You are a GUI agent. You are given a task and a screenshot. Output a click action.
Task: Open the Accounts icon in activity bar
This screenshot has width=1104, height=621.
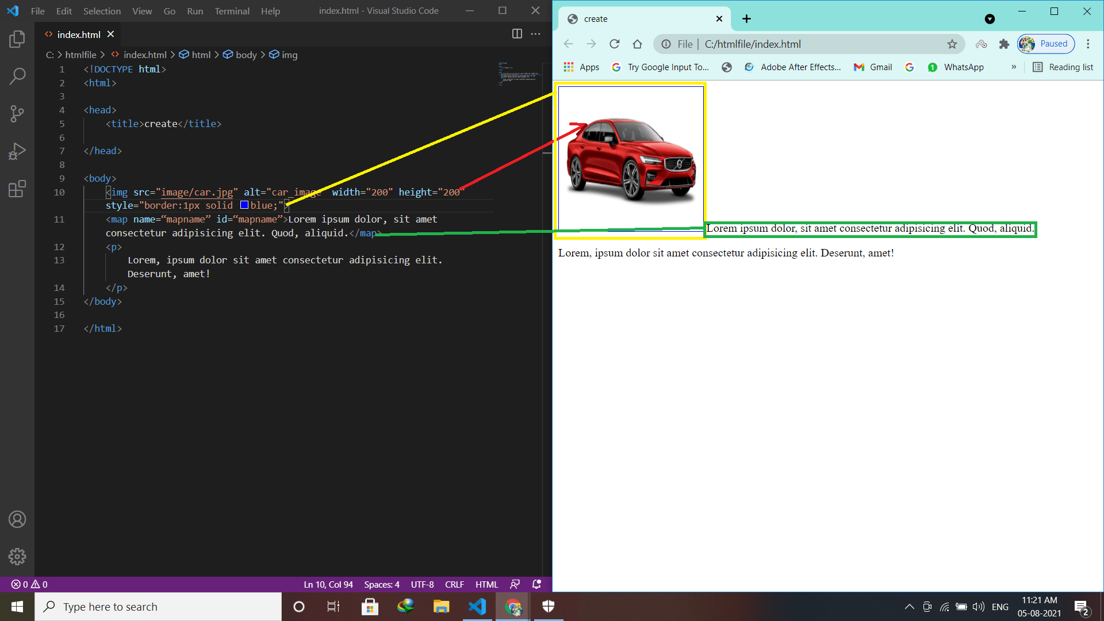coord(17,520)
